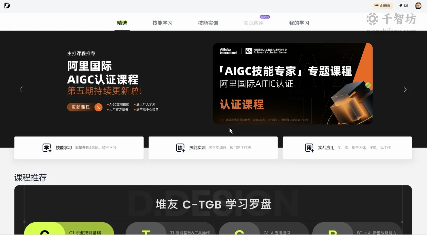The image size is (427, 235).
Task: Open the 实战应用 学、练、用全闭环 card
Action: click(x=347, y=148)
